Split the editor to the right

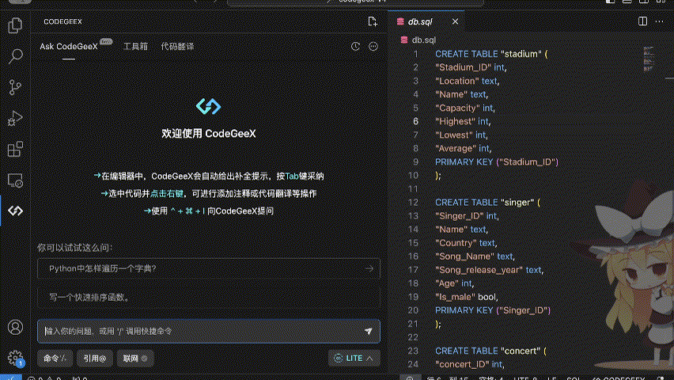(642, 21)
